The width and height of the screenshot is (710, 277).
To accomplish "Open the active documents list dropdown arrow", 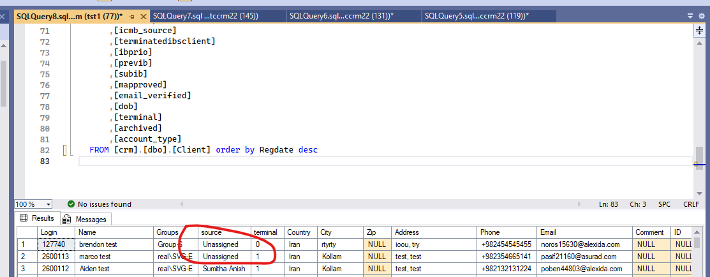I will point(692,16).
